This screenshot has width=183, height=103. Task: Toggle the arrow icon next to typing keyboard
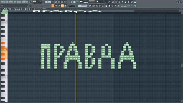point(56,6)
